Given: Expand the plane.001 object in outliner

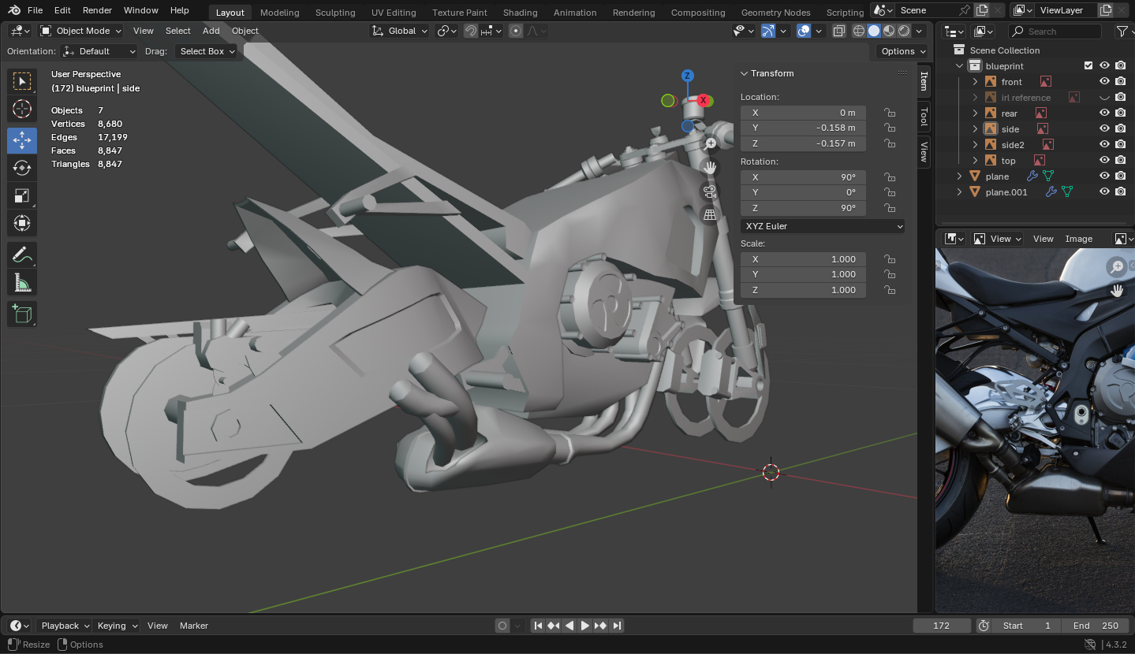Looking at the screenshot, I should point(959,192).
